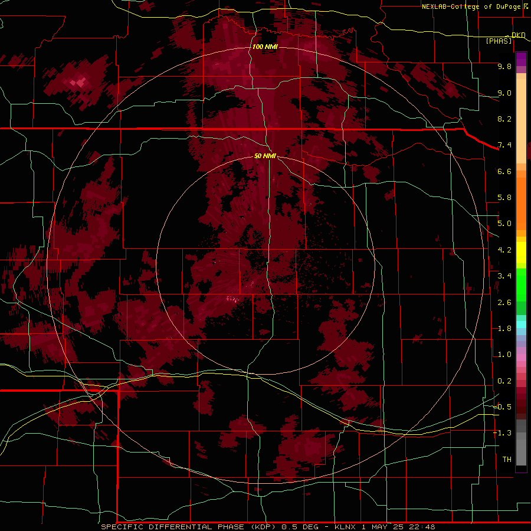Click the 50 NMI range ring label
The width and height of the screenshot is (531, 531).
coord(265,156)
